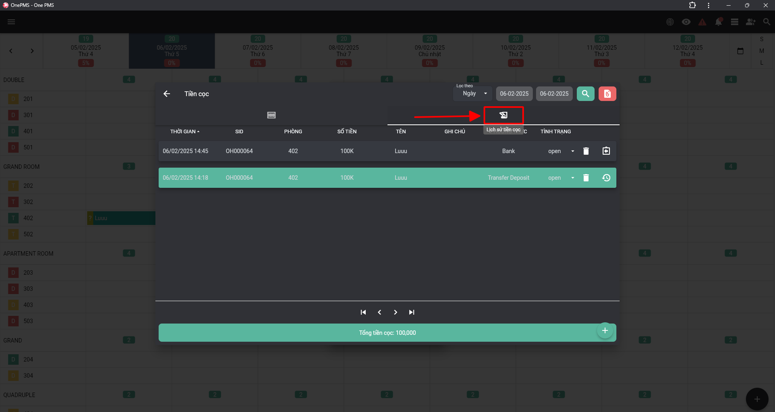The height and width of the screenshot is (412, 775).
Task: Go to the next page of deposits
Action: (396, 312)
